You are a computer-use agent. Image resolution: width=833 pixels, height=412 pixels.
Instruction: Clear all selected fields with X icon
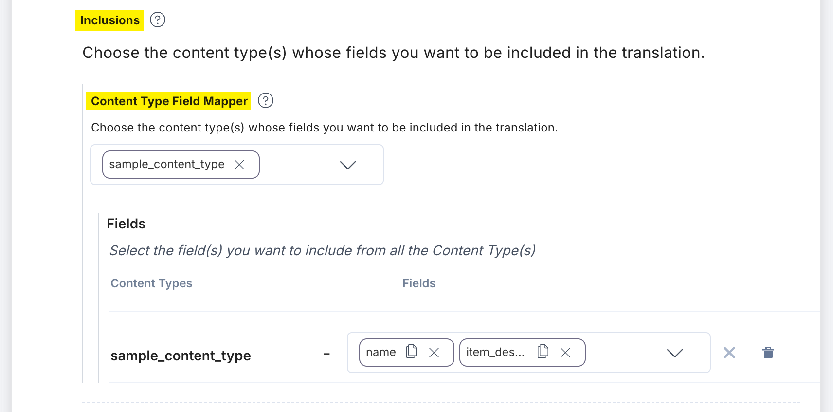(729, 353)
